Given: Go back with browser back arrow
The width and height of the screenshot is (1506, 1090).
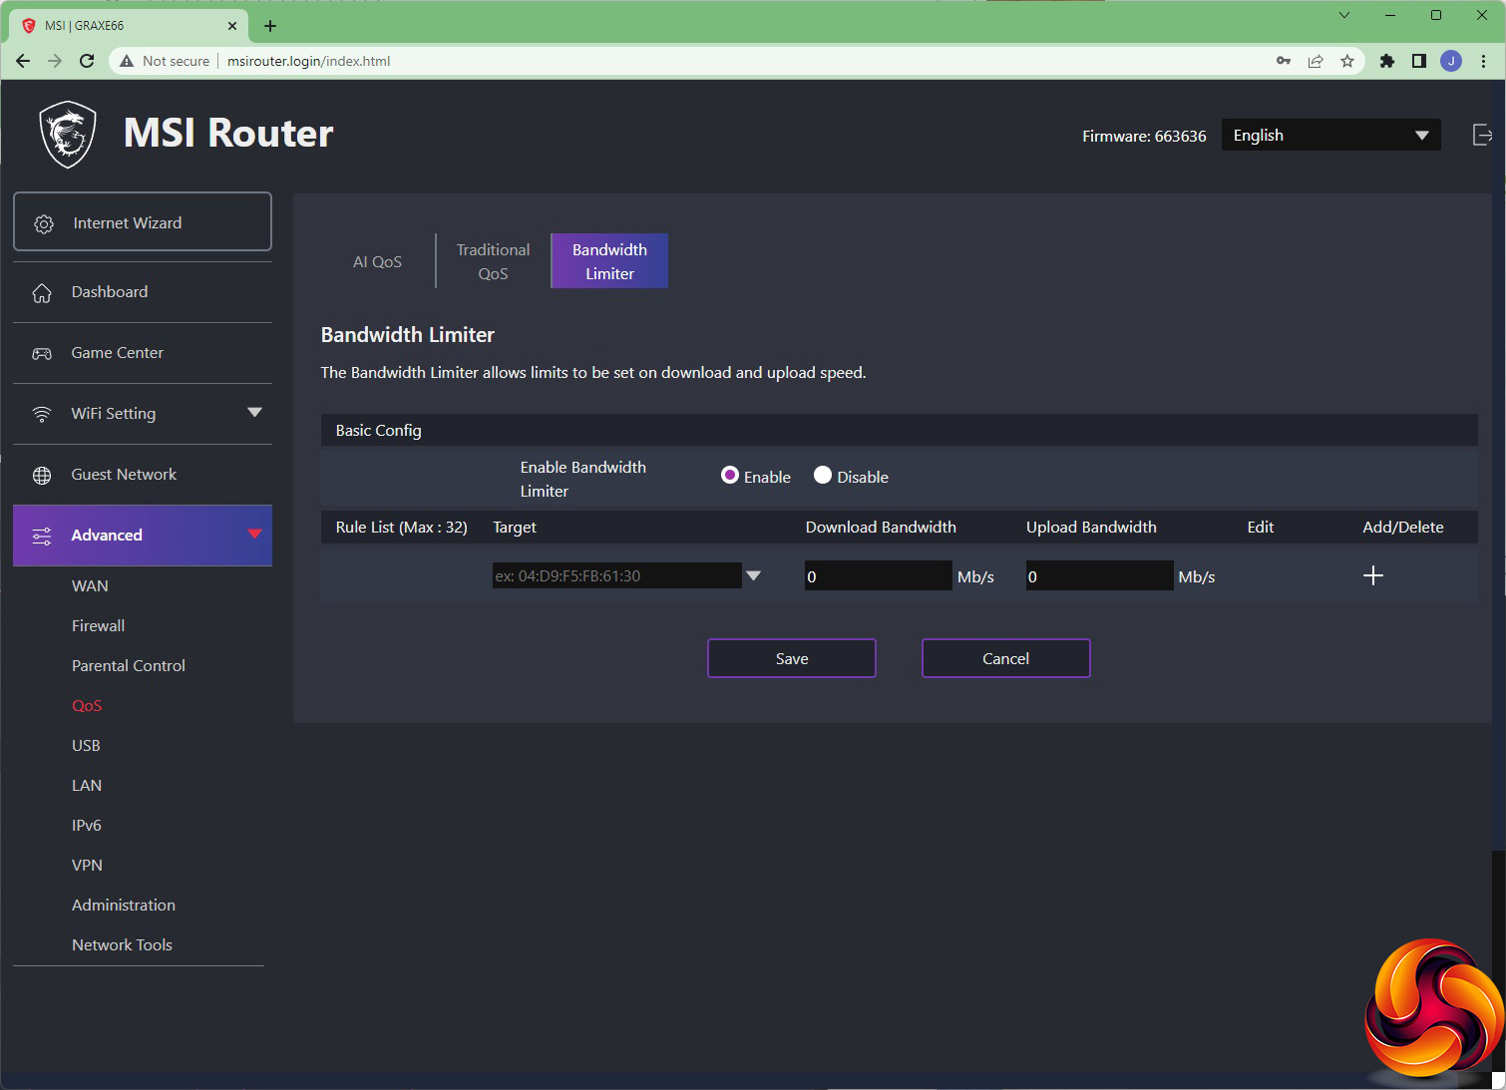Looking at the screenshot, I should click(23, 61).
